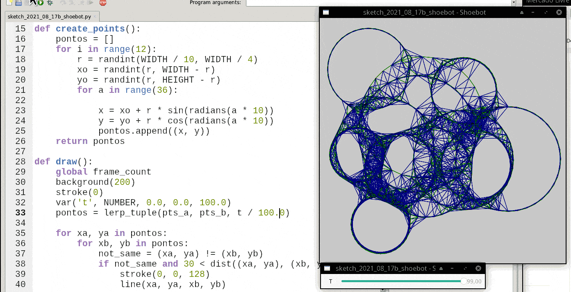The height and width of the screenshot is (292, 571).
Task: Click 'range(36)' in inner loop
Action: coord(149,90)
